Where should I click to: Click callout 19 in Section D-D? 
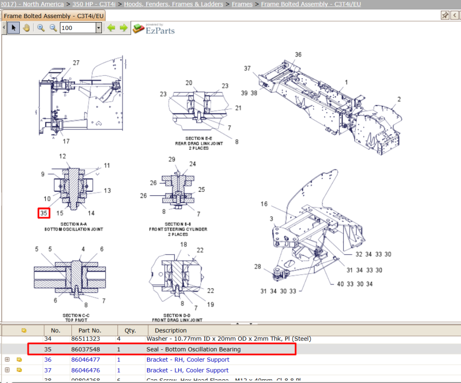pos(211,305)
